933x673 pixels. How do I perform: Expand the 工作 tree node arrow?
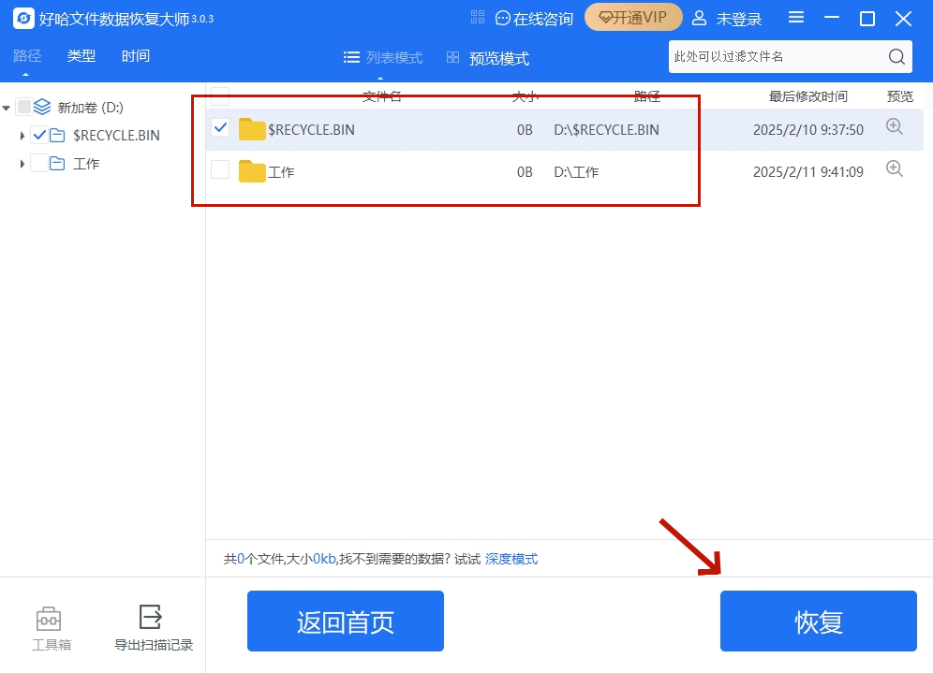[x=22, y=164]
